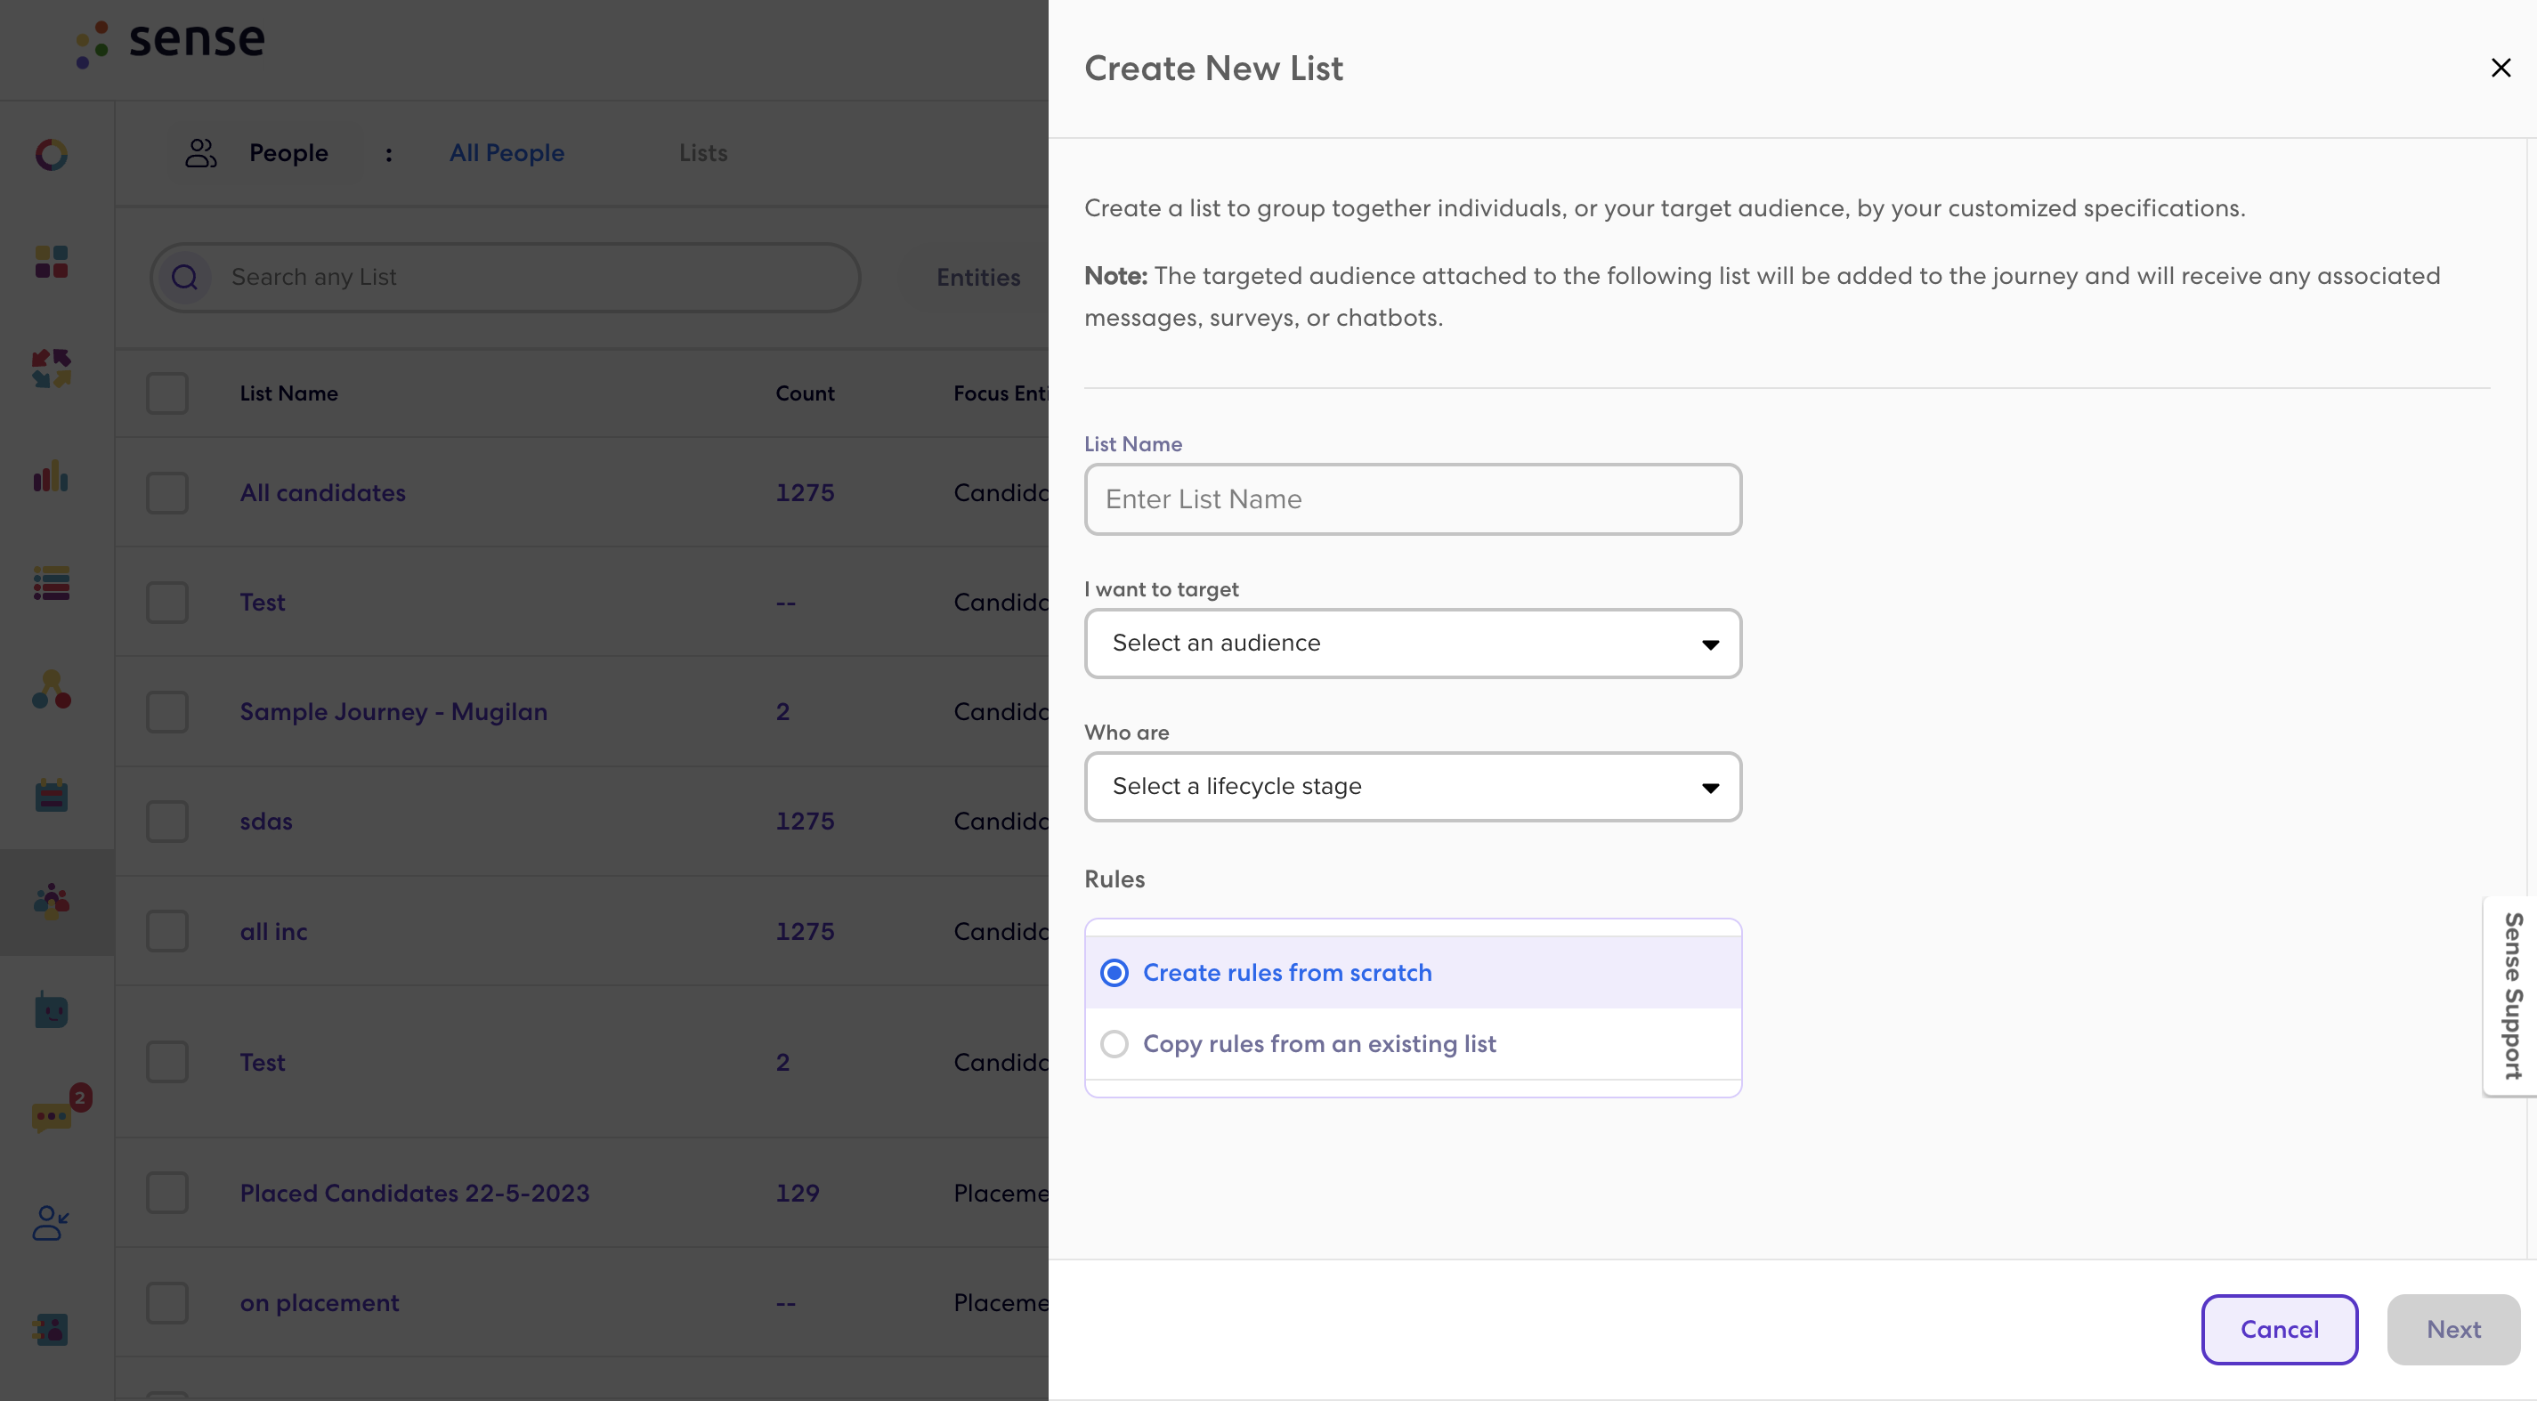
Task: Tick the checkbox for all inc list
Action: tap(167, 931)
